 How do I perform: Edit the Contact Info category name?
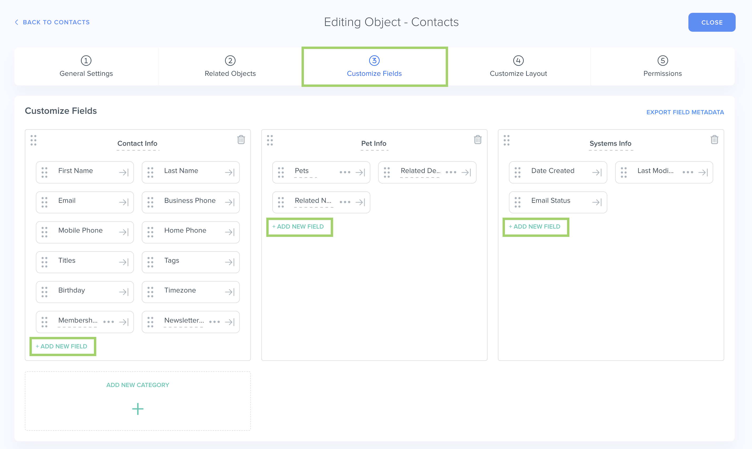(x=137, y=143)
